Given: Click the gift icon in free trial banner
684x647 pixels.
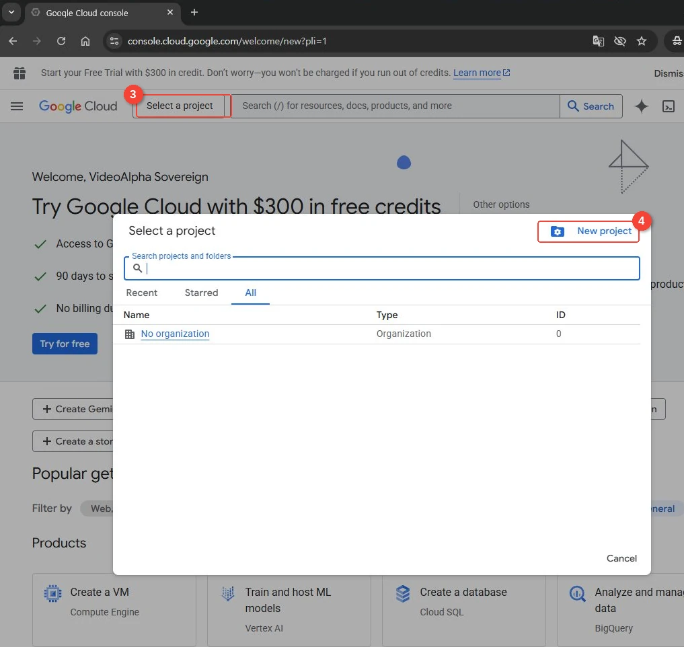Looking at the screenshot, I should point(20,73).
